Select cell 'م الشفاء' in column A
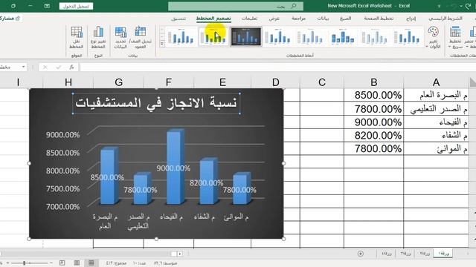The height and width of the screenshot is (267, 476). tap(437, 135)
